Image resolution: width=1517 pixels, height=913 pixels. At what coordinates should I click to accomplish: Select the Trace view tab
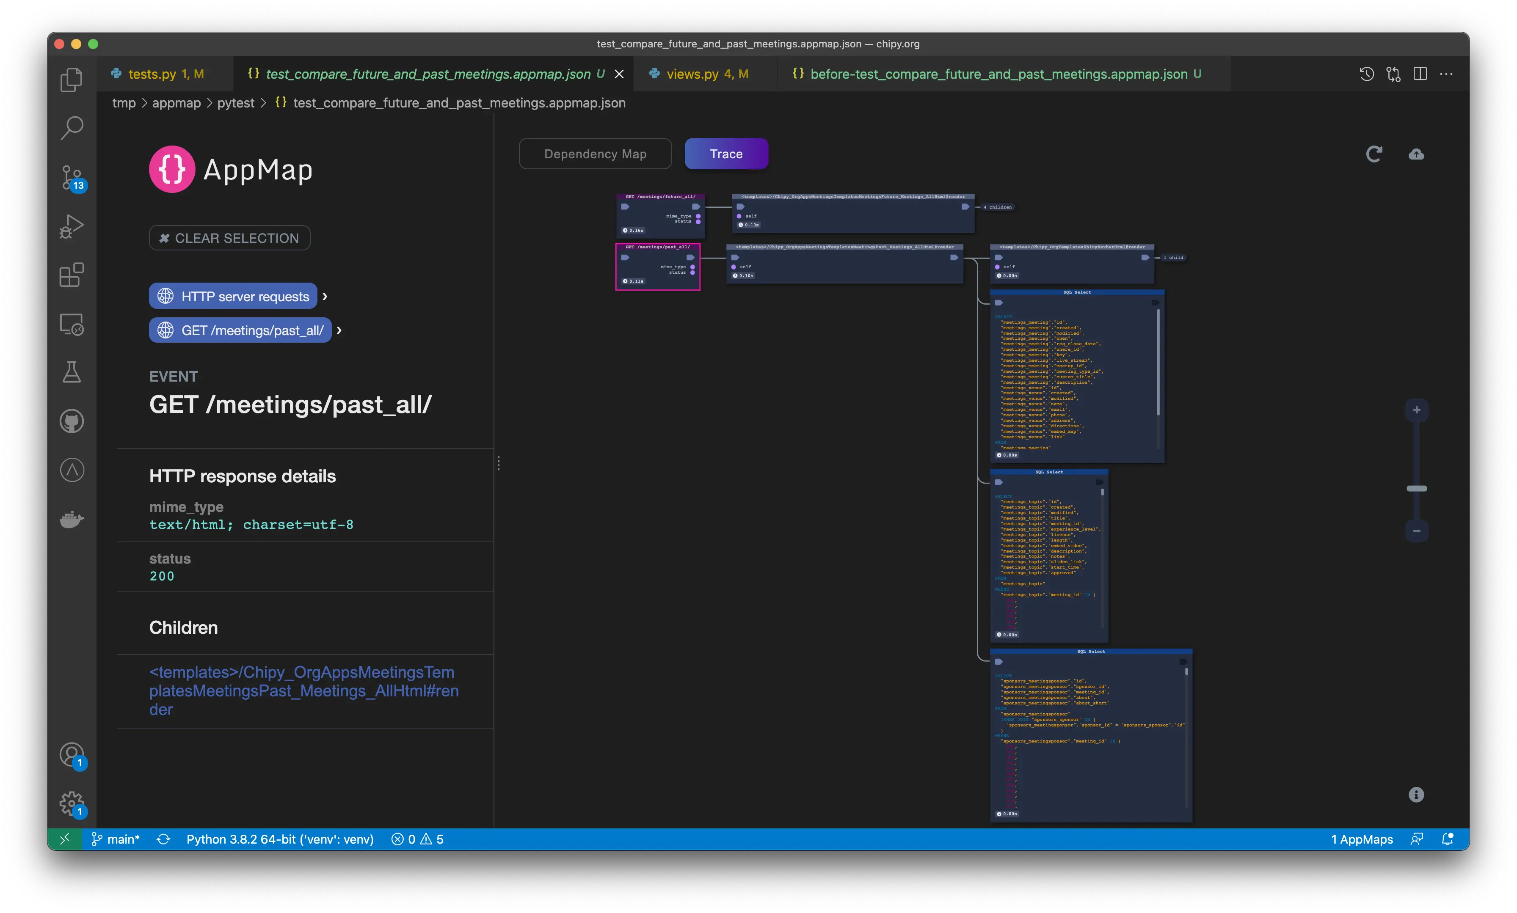[726, 154]
